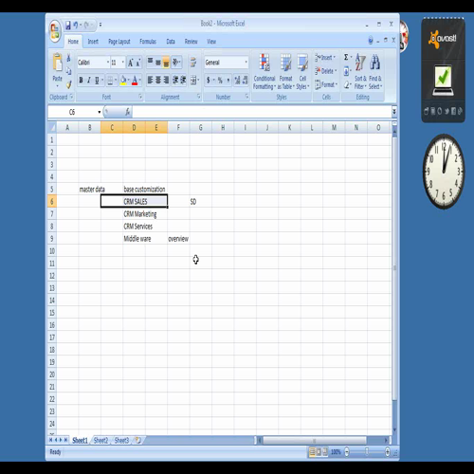Viewport: 474px width, 474px height.
Task: Click the Zoom In plus button
Action: [388, 452]
